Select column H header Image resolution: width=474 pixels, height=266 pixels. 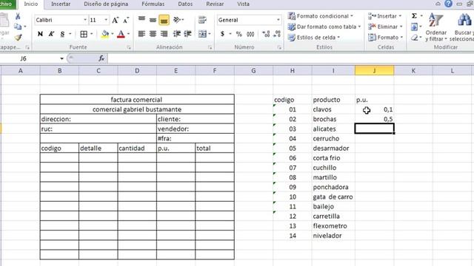pyautogui.click(x=293, y=71)
